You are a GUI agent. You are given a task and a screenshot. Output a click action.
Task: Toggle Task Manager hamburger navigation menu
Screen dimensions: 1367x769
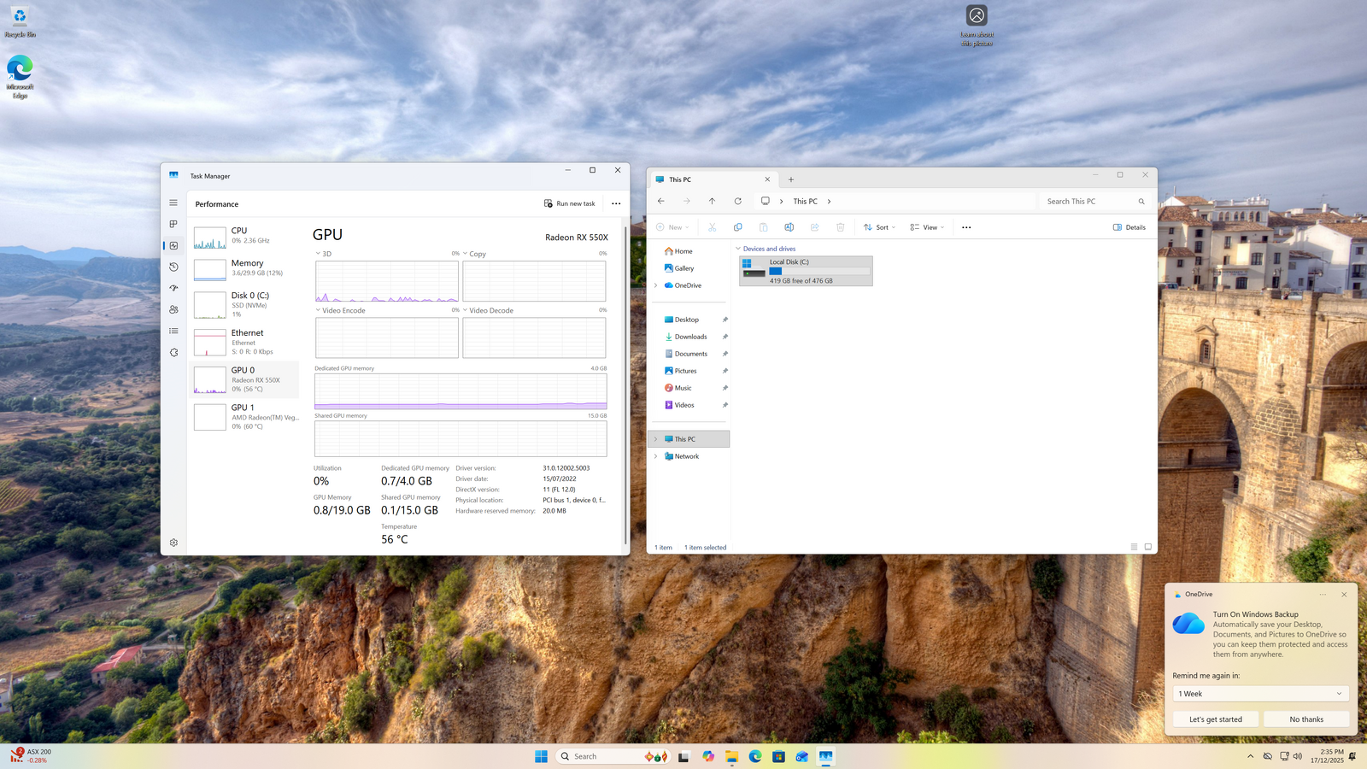pos(173,203)
